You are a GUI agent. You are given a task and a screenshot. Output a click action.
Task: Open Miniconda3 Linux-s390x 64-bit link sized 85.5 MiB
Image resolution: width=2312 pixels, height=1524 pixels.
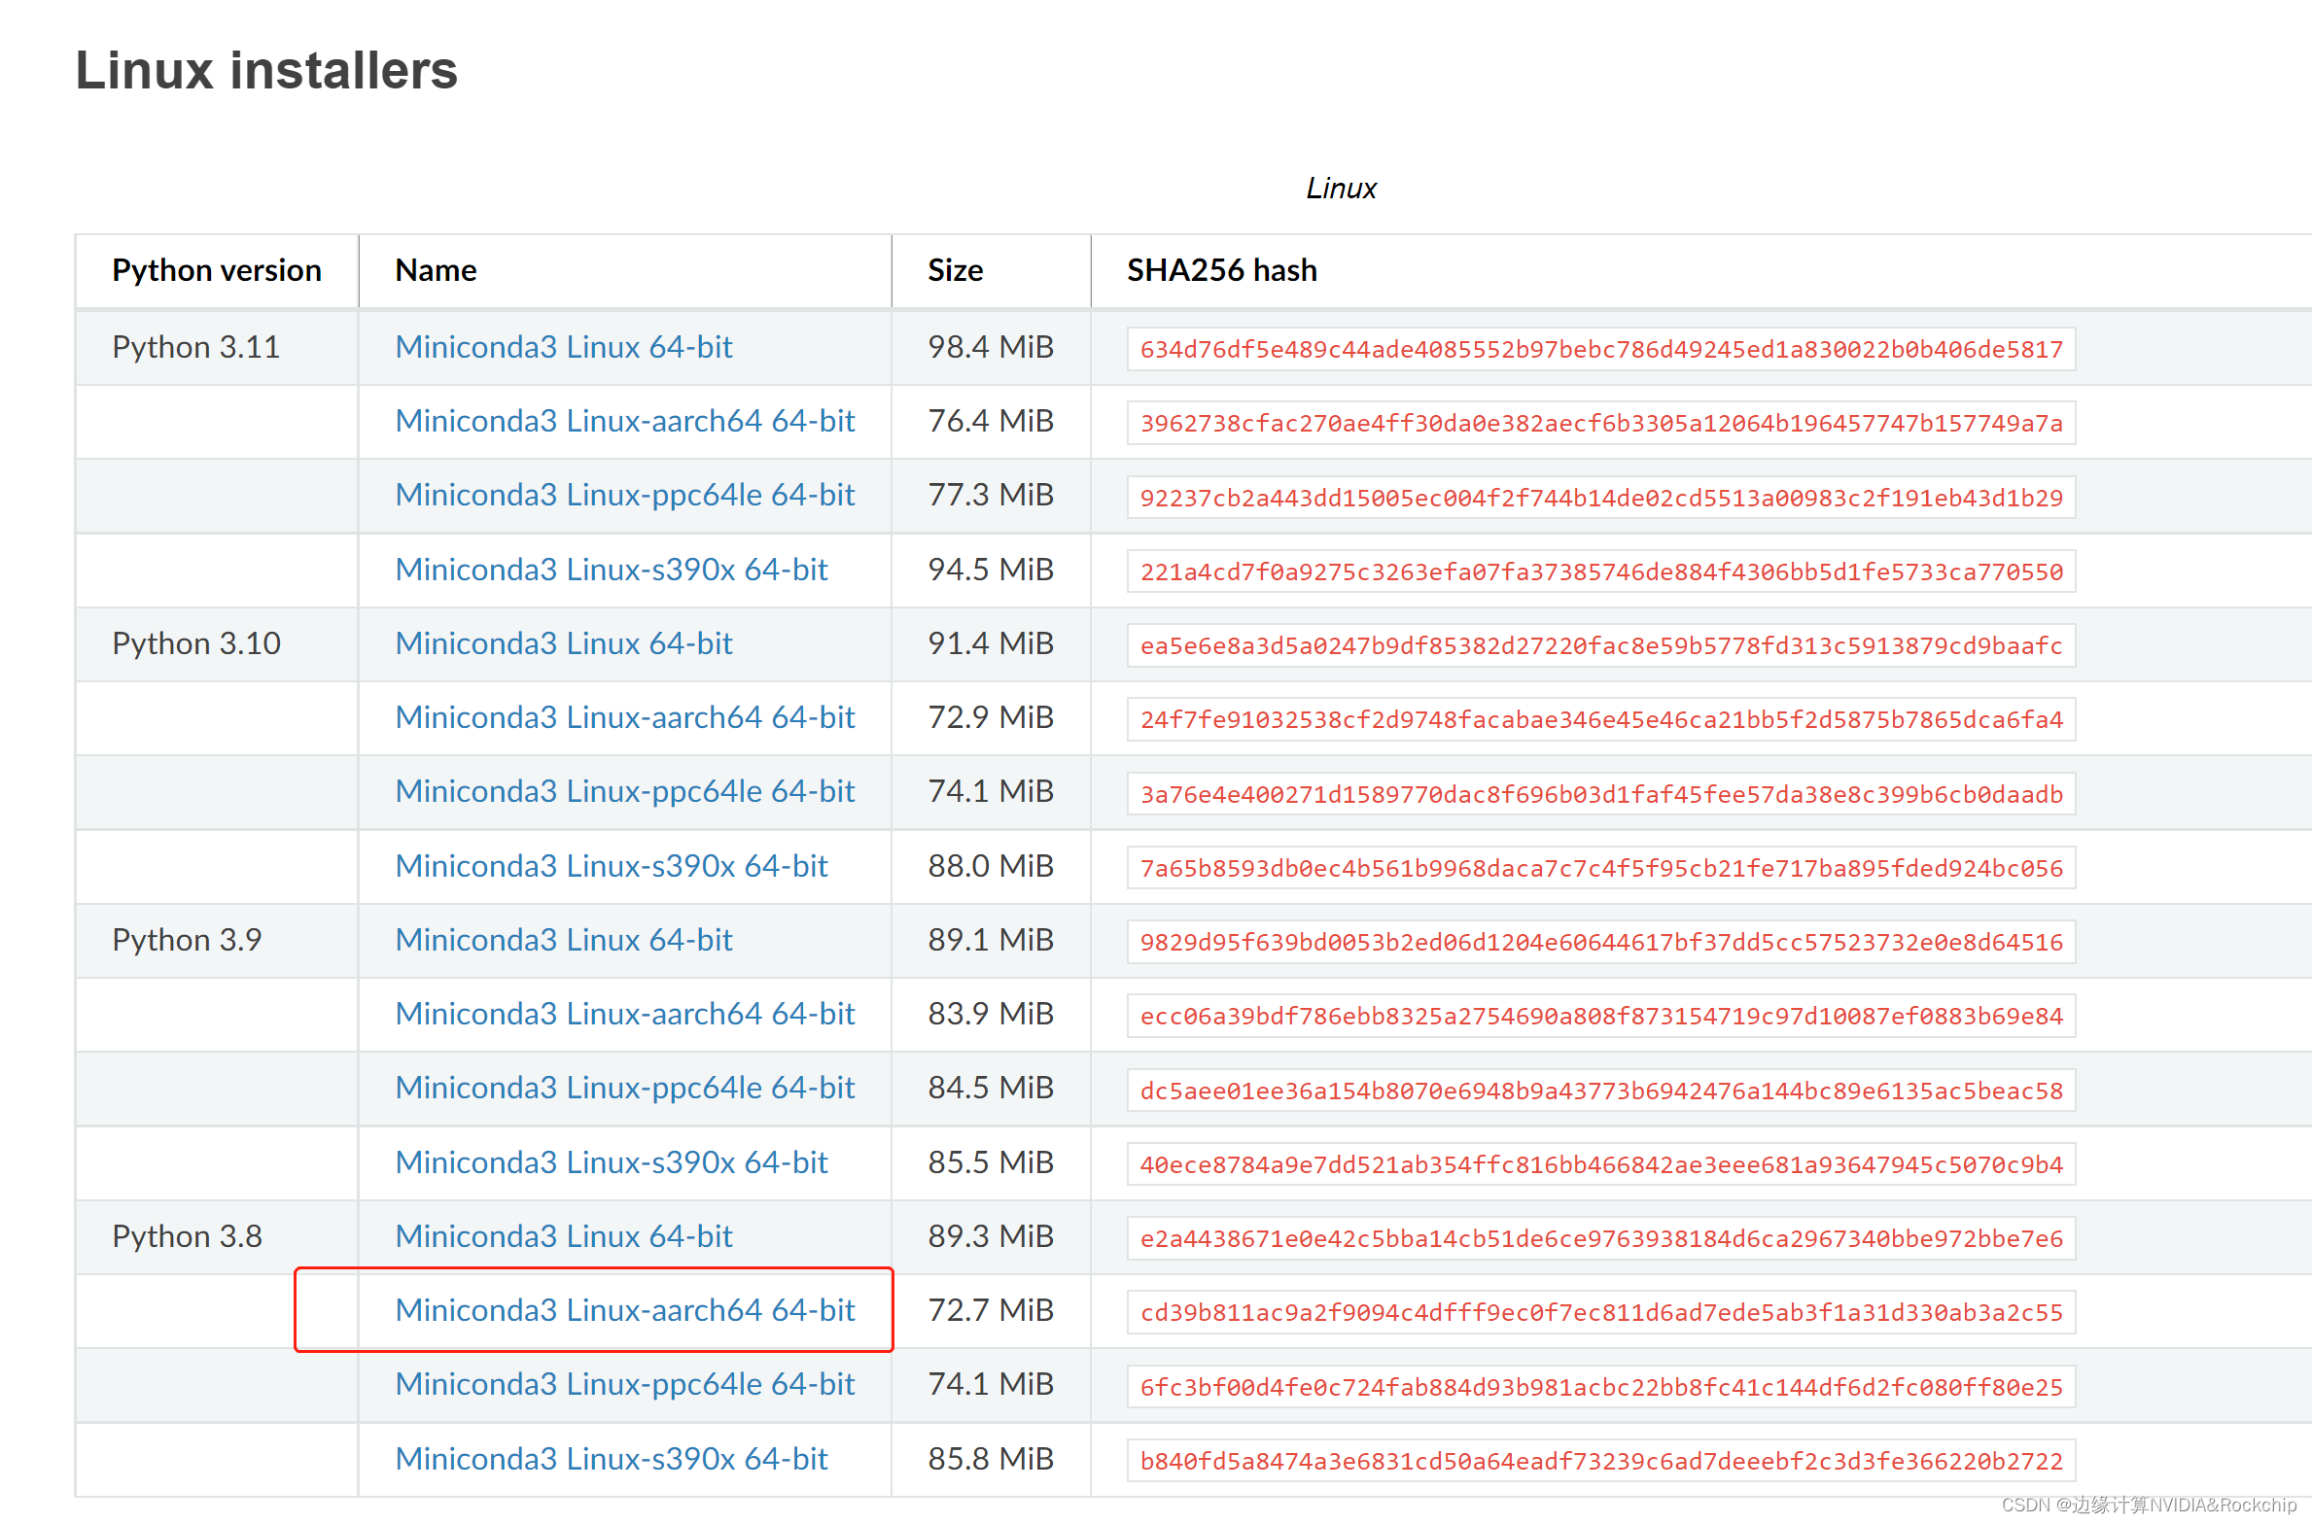(x=612, y=1162)
